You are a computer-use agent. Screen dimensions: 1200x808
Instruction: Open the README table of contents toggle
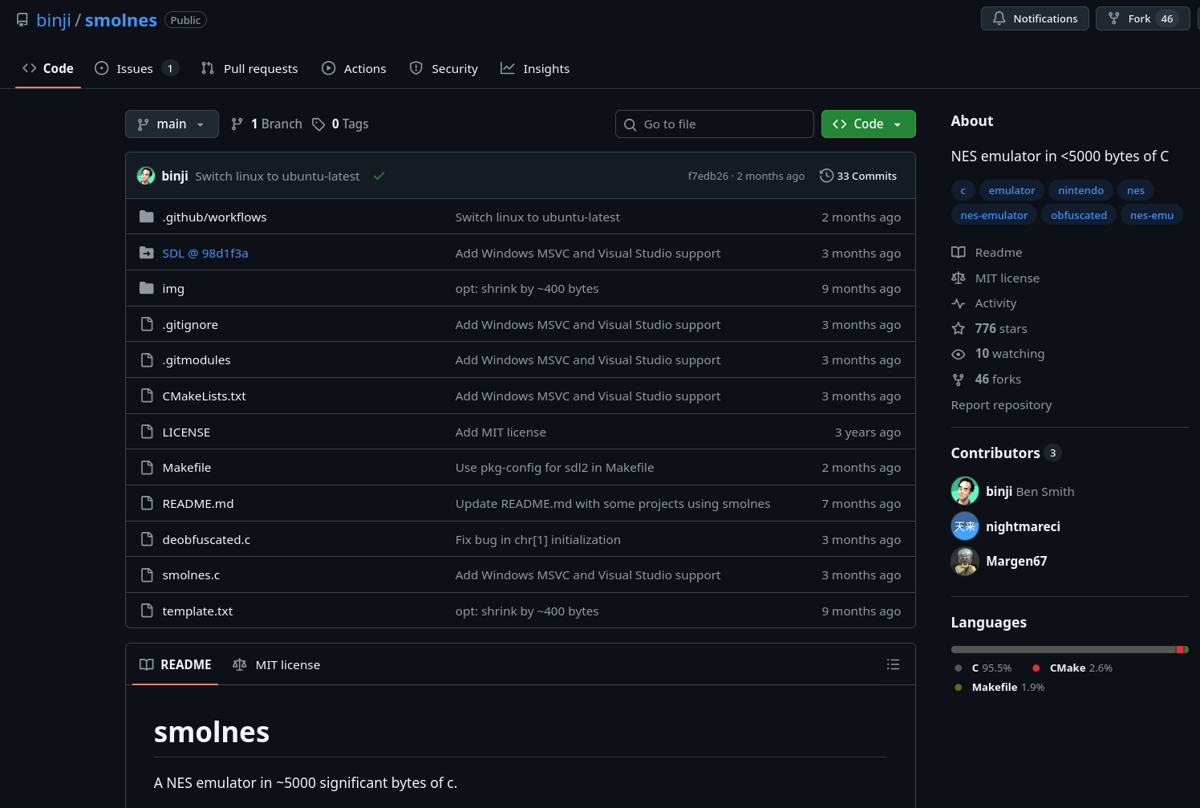894,664
